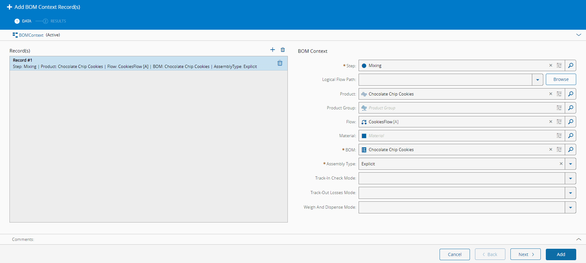Clear the Mixing step value

tap(551, 65)
